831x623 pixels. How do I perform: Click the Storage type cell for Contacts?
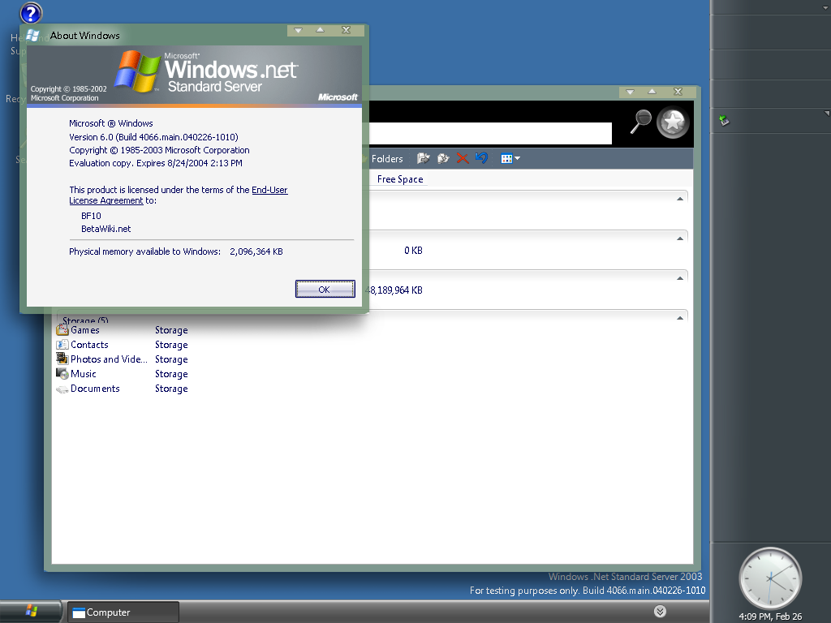click(x=171, y=345)
